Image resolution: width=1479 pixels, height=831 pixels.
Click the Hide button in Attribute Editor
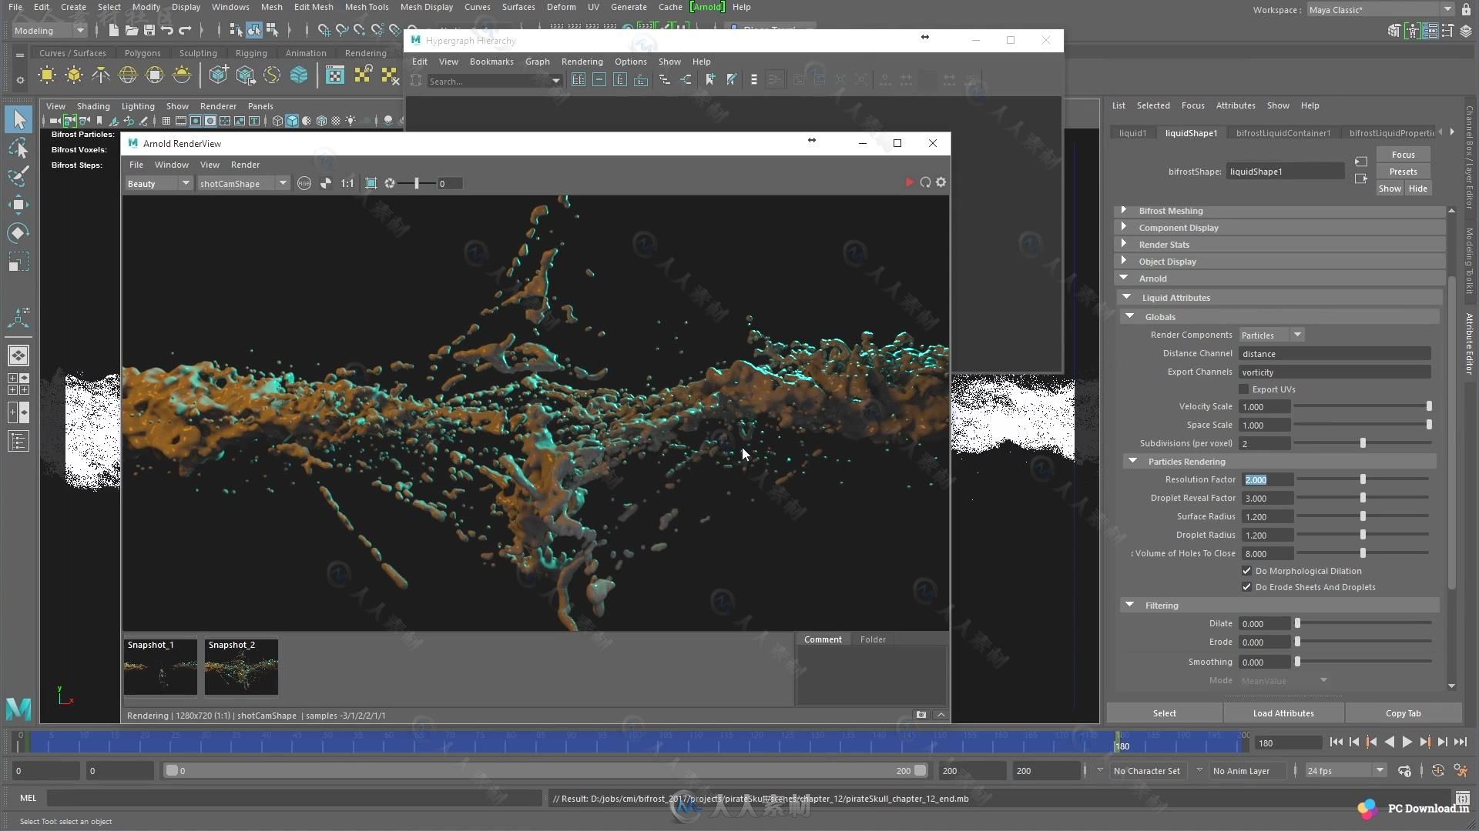pyautogui.click(x=1417, y=189)
